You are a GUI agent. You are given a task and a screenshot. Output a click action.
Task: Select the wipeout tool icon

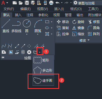(x=11, y=52)
